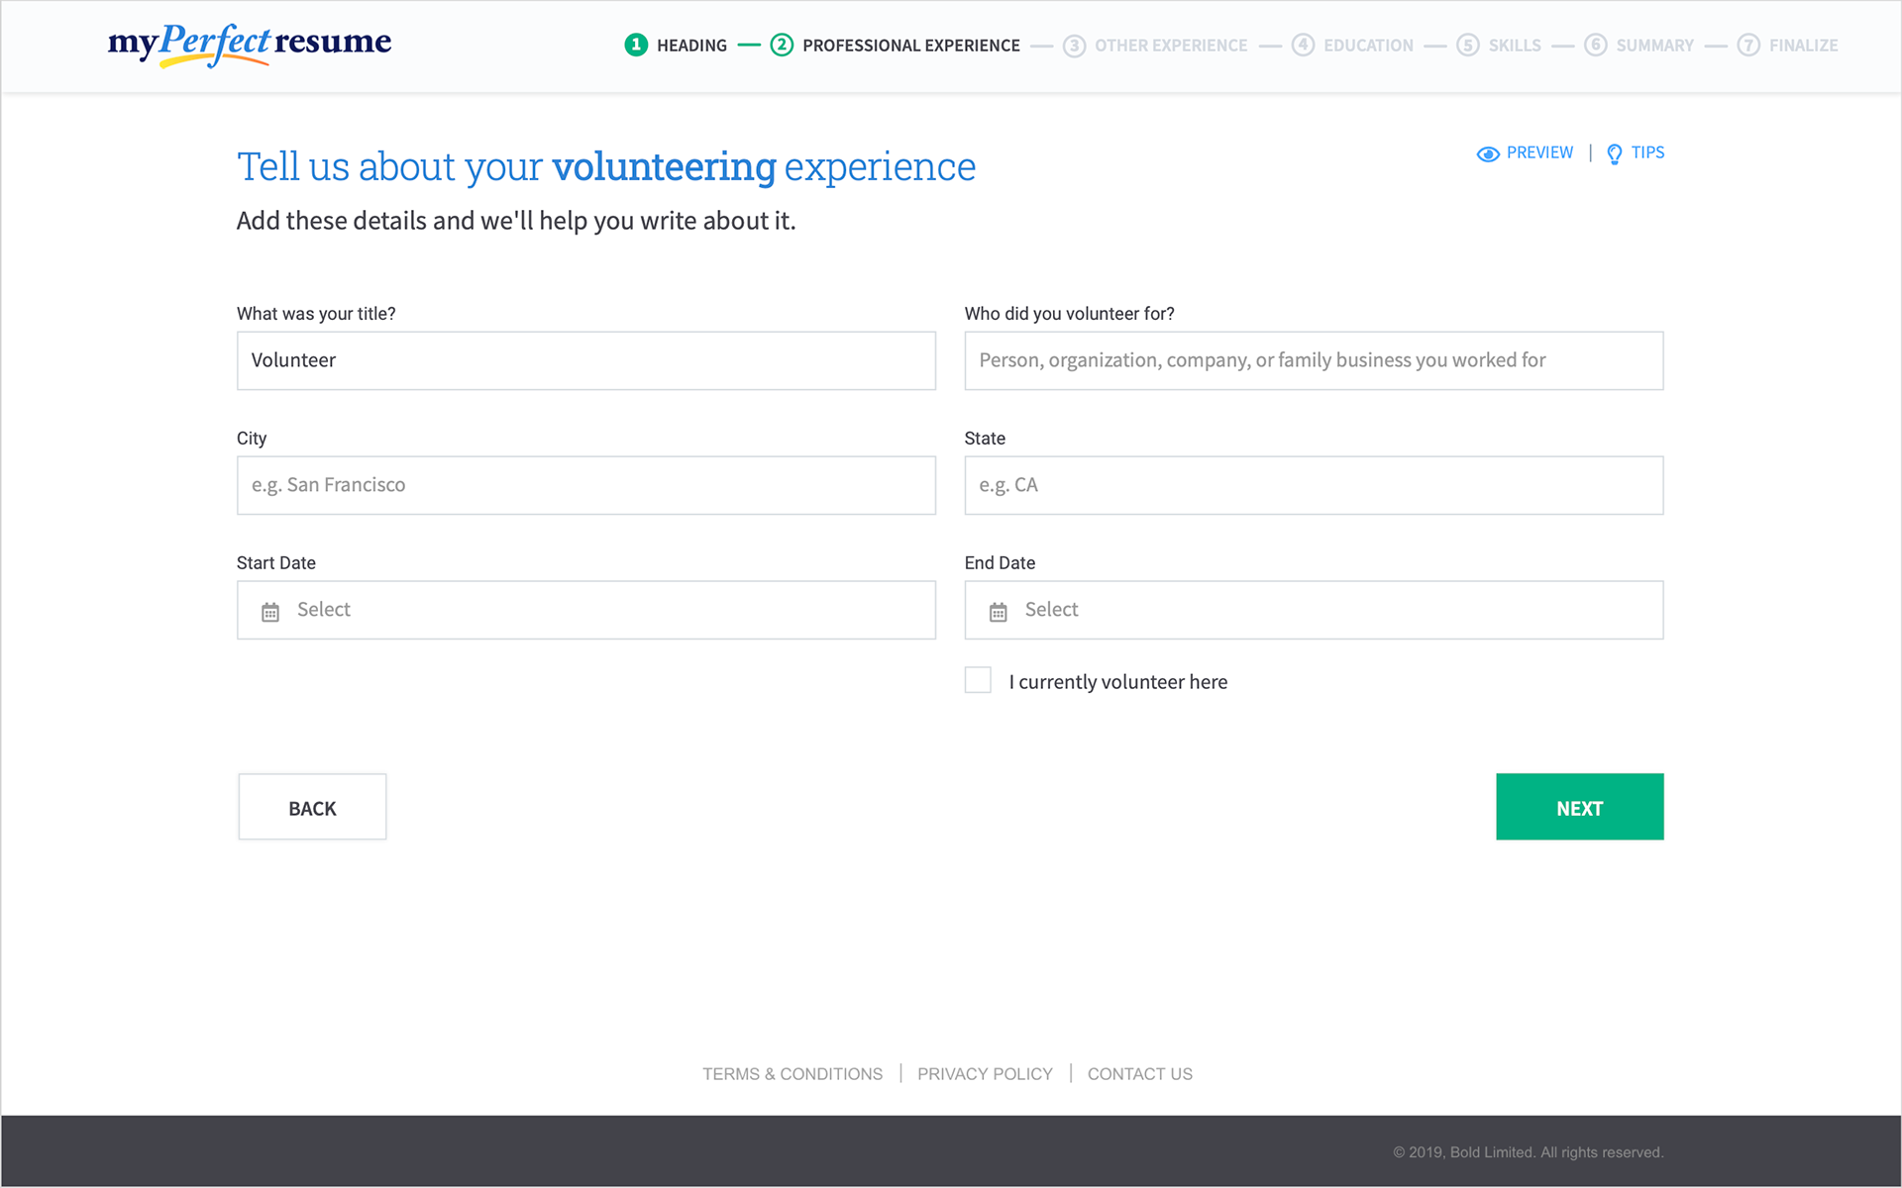Open the Privacy Policy link
The image size is (1902, 1188).
point(985,1074)
